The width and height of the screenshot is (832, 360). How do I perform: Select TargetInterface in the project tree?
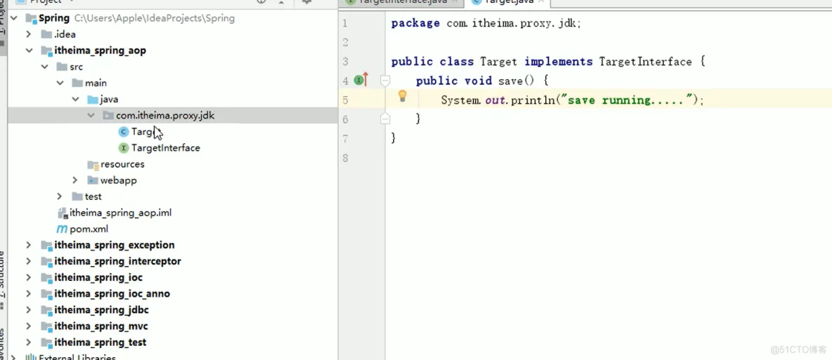click(x=166, y=148)
